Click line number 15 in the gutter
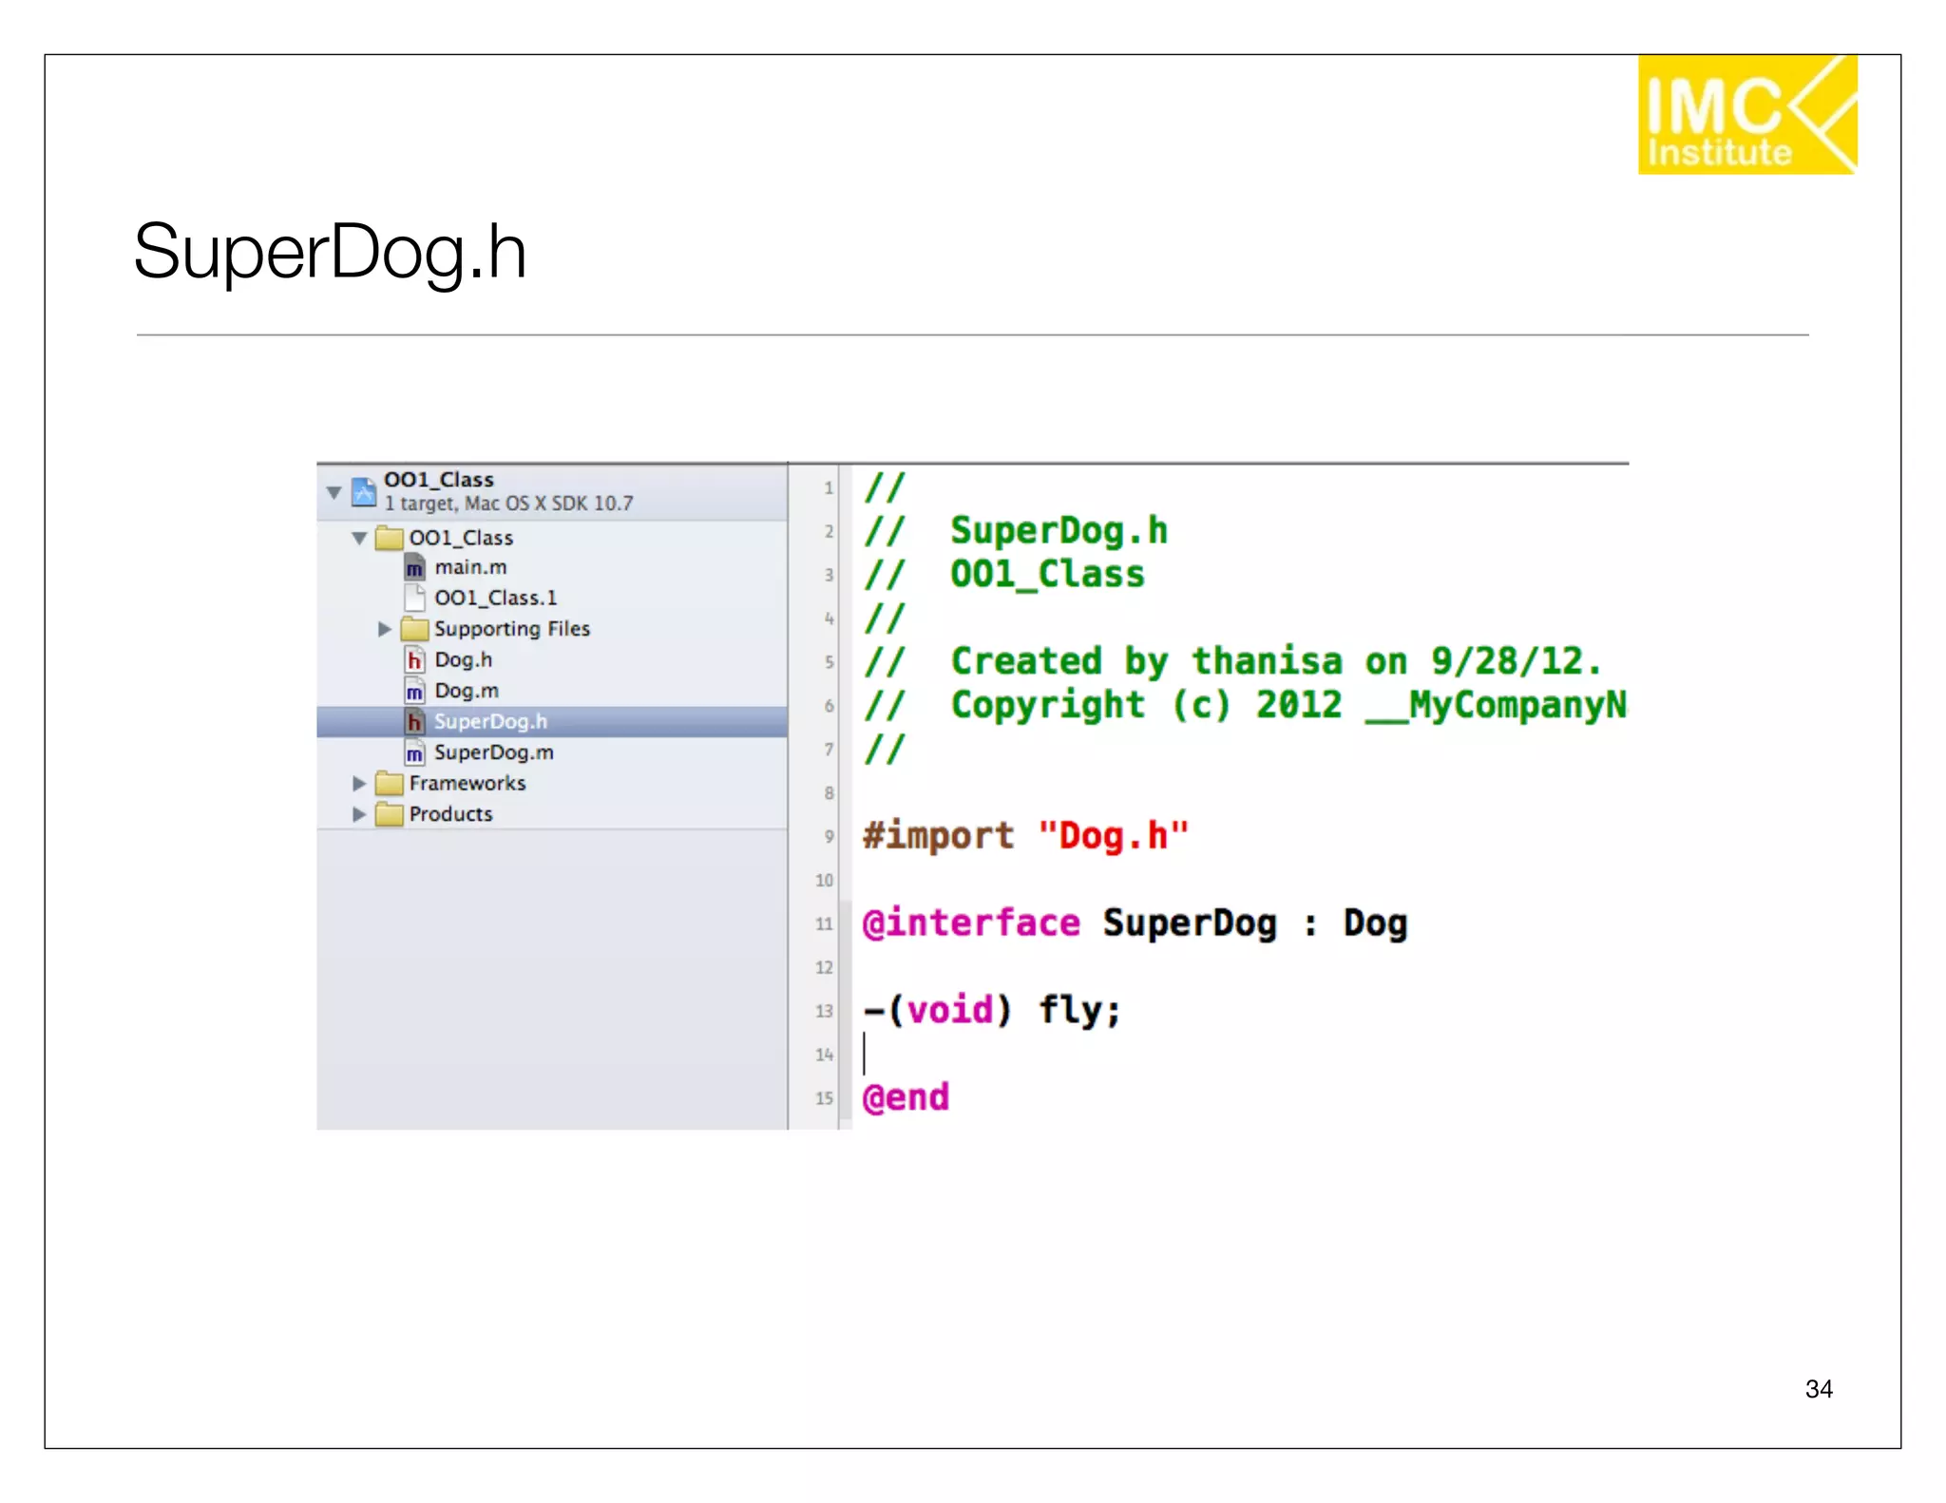 click(824, 1098)
